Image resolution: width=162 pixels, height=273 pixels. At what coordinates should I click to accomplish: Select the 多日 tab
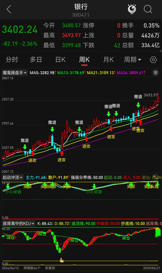[x=36, y=60]
